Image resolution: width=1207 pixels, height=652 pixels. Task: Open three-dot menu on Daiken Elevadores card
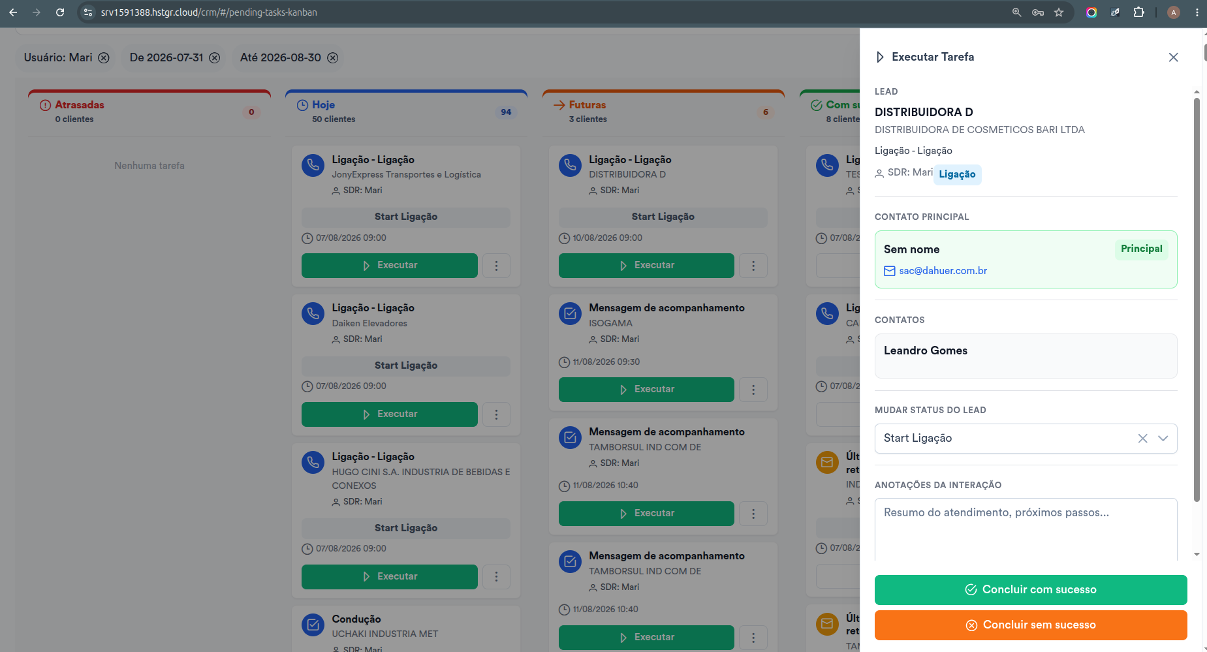click(x=496, y=414)
